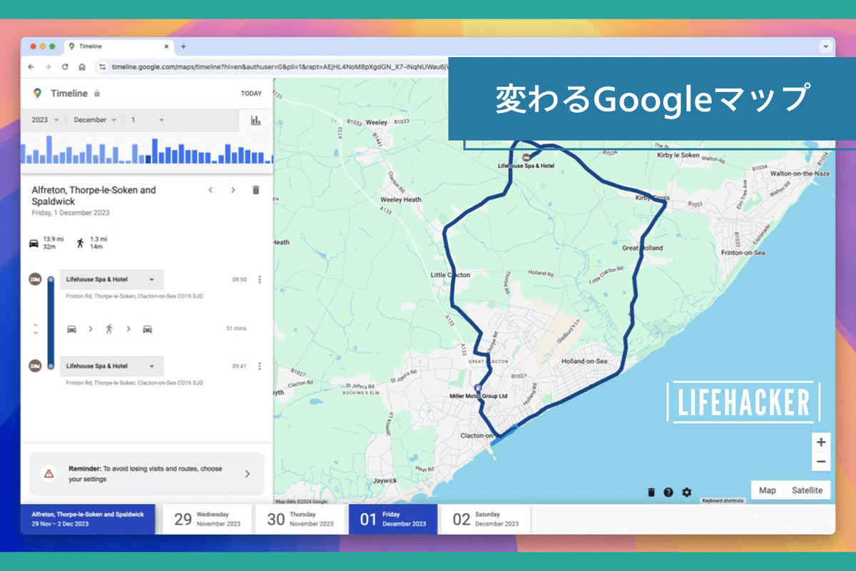Switch the map to Satellite view
Viewport: 856px width, 571px height.
point(807,490)
